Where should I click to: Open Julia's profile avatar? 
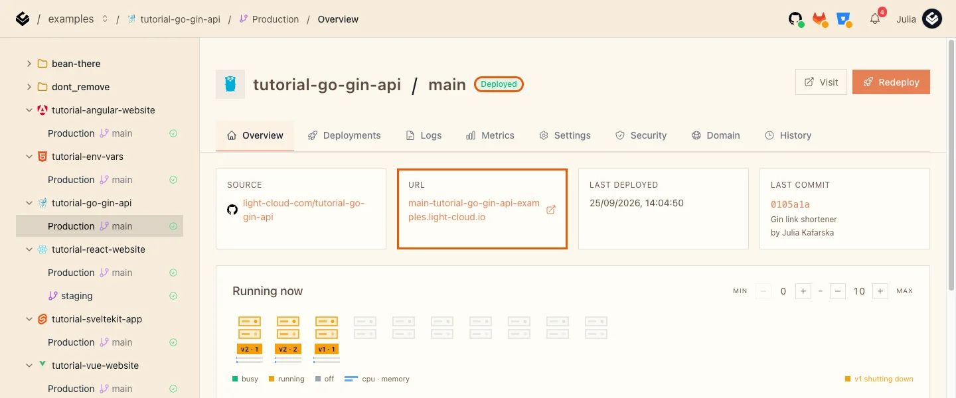[x=932, y=19]
